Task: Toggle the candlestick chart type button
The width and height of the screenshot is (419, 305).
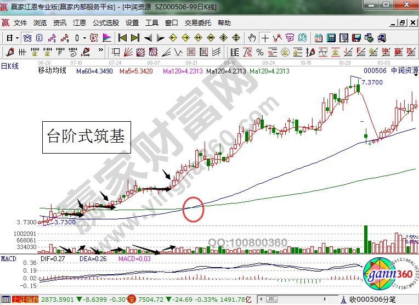Action: click(77, 38)
